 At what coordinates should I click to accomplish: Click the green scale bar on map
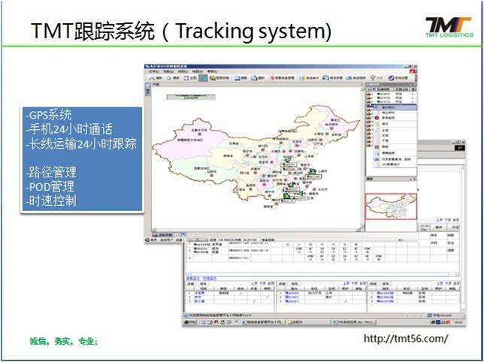pos(191,97)
